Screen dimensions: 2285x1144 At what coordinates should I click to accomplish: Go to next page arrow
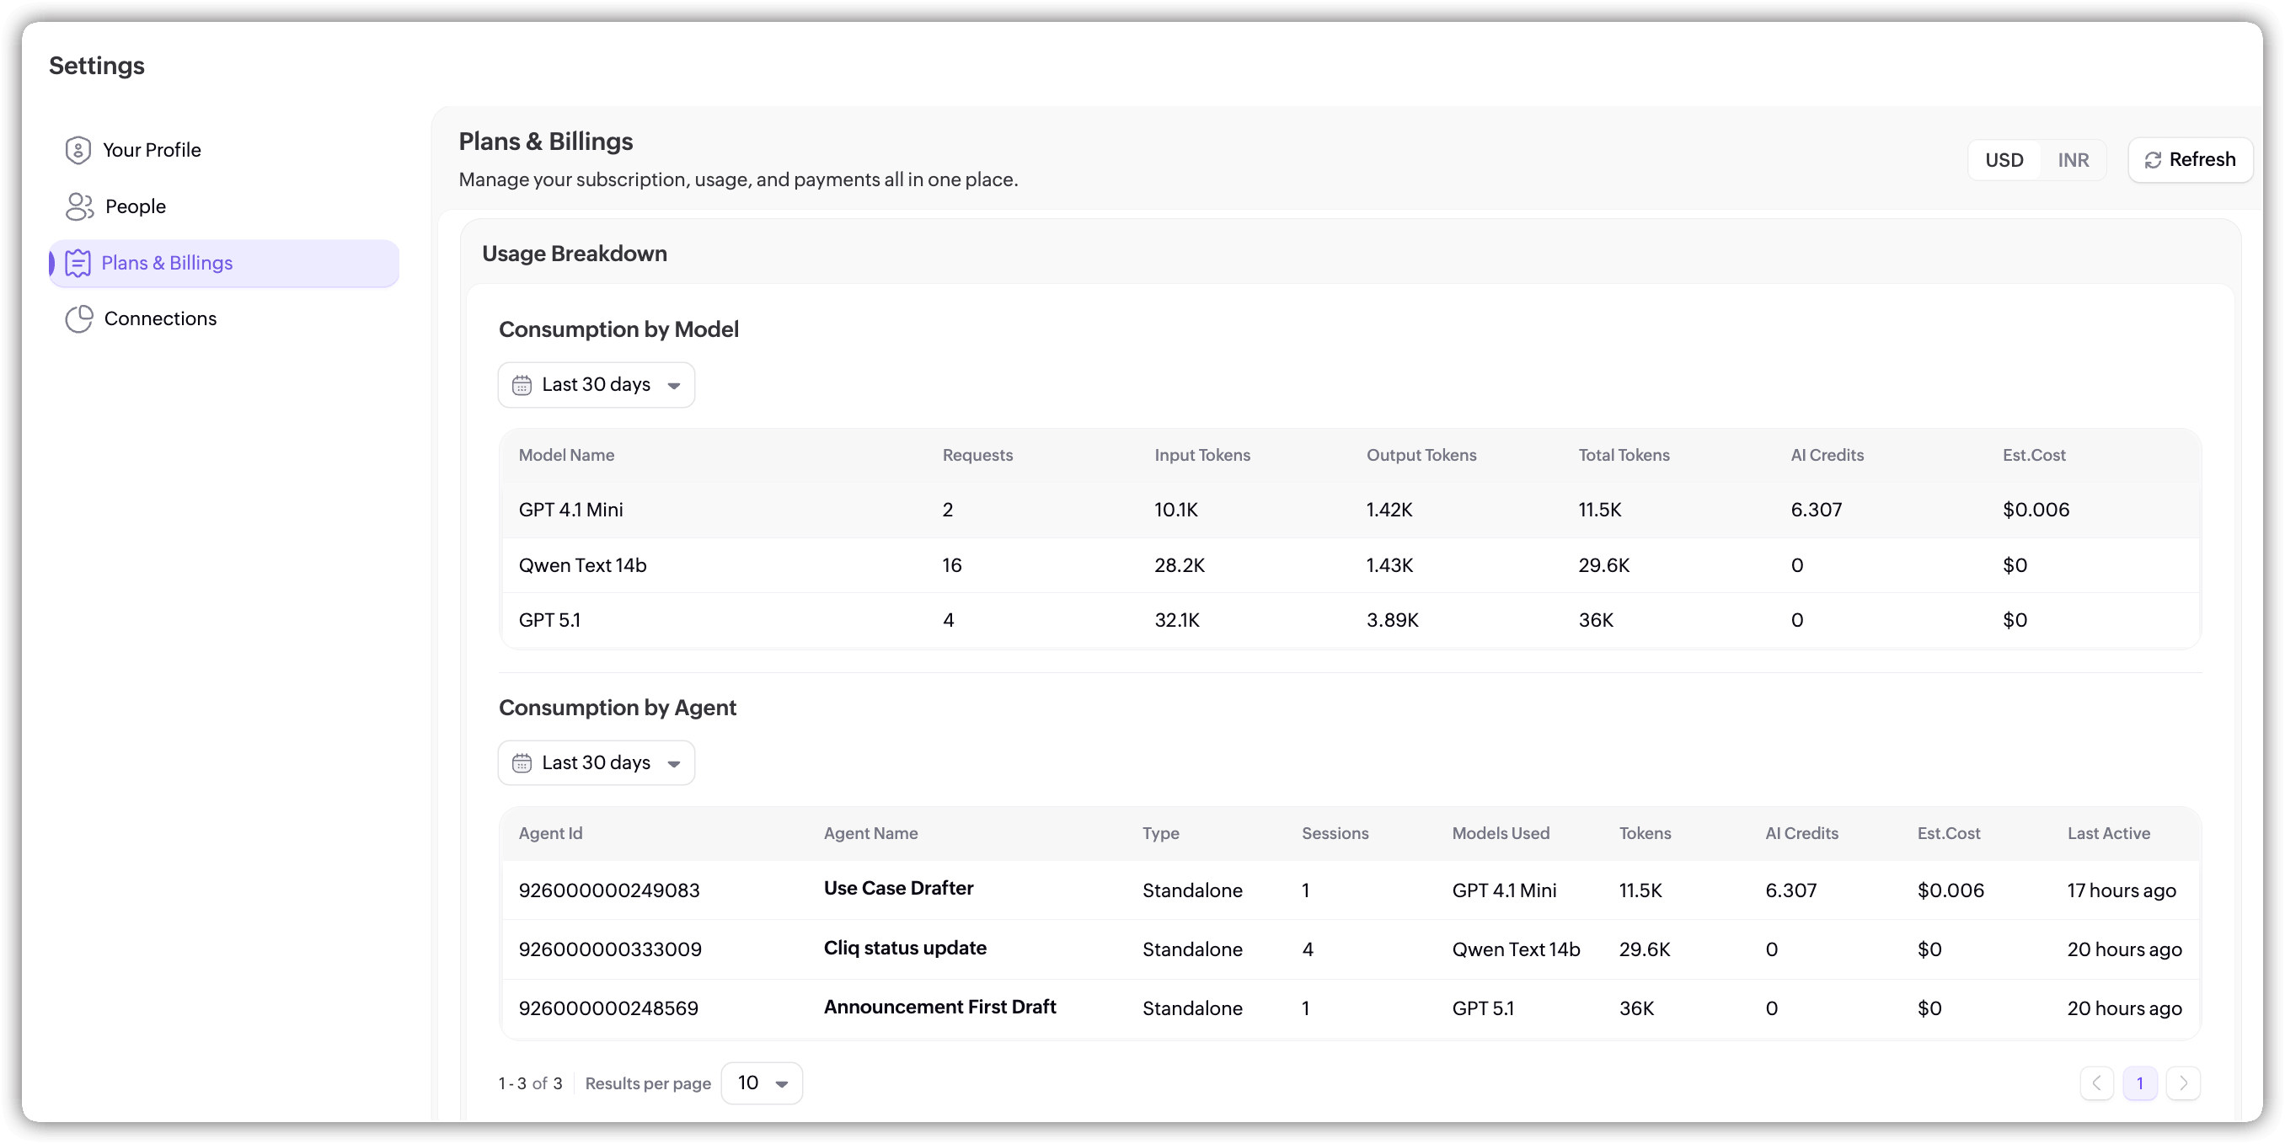pos(2183,1083)
